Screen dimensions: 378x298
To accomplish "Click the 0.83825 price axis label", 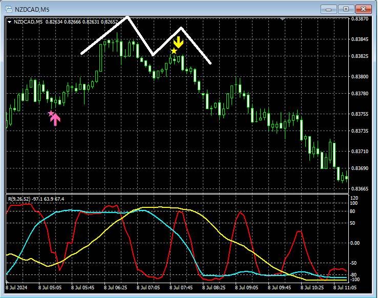I will pyautogui.click(x=360, y=56).
